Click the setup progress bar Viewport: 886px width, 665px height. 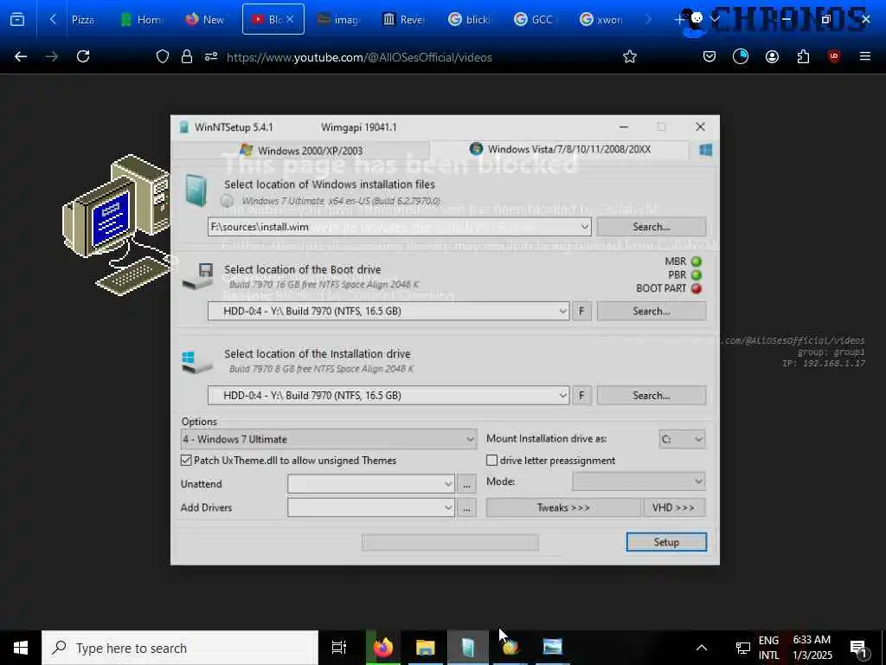pos(450,543)
